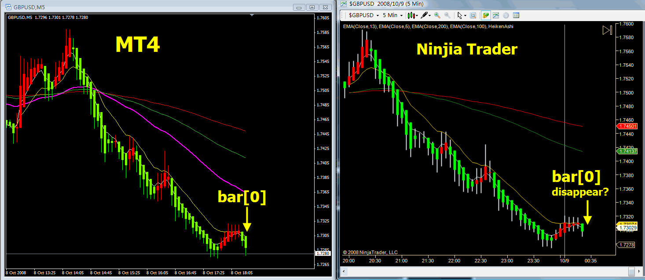Click the NinjaTrader window title icon
Image resolution: width=645 pixels, height=280 pixels.
coord(344,4)
